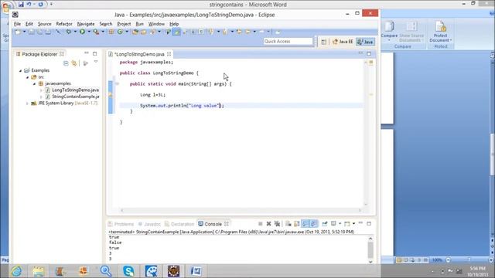Click the External Tools run icon
The image size is (495, 278).
point(96,32)
